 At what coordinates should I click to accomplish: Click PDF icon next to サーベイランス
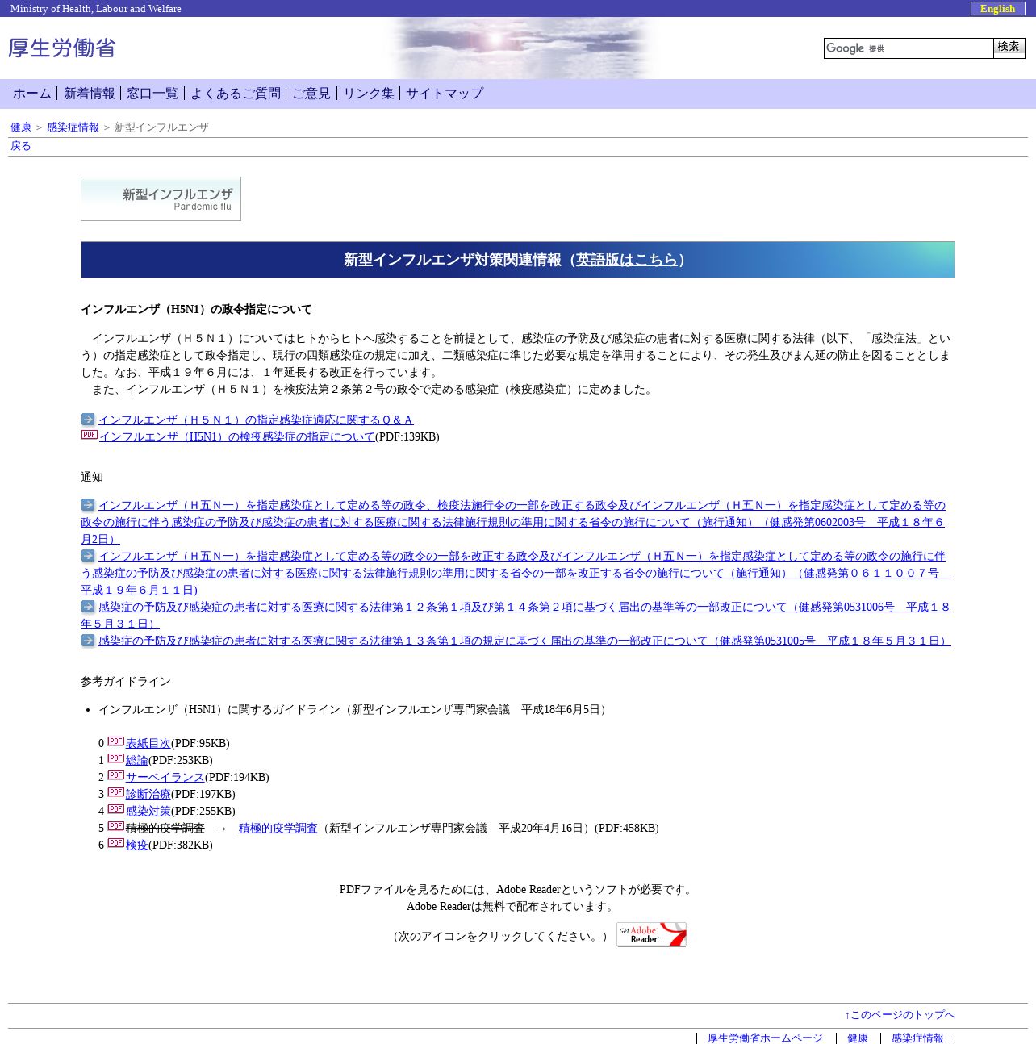pyautogui.click(x=116, y=775)
